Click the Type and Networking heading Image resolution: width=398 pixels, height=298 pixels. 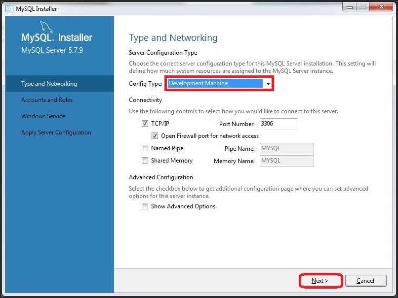point(173,38)
